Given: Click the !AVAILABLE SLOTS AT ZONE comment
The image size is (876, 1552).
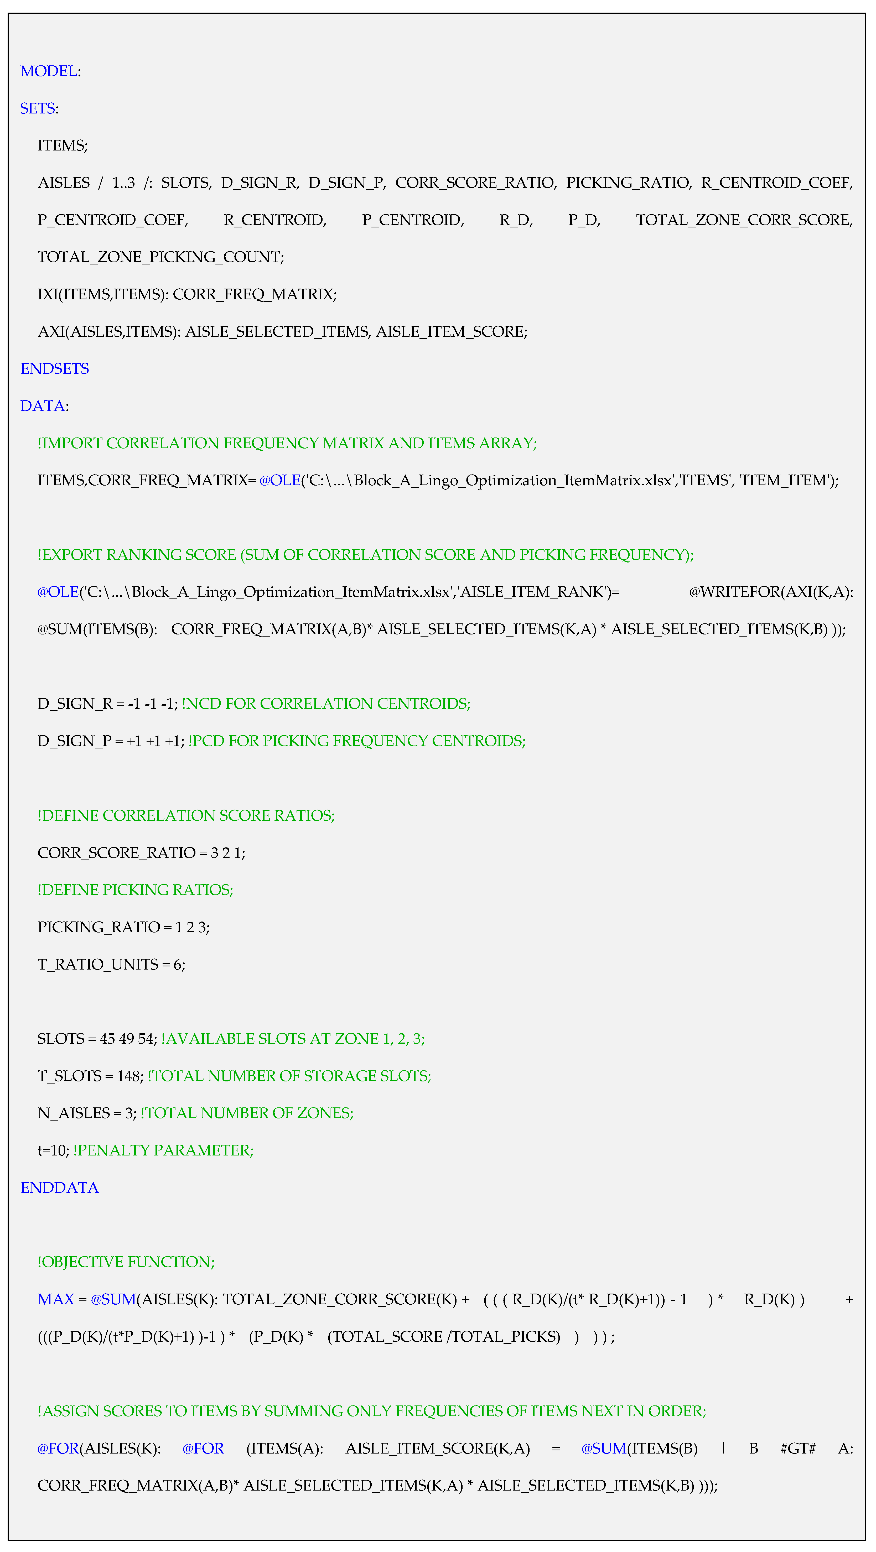Looking at the screenshot, I should tap(293, 1039).
